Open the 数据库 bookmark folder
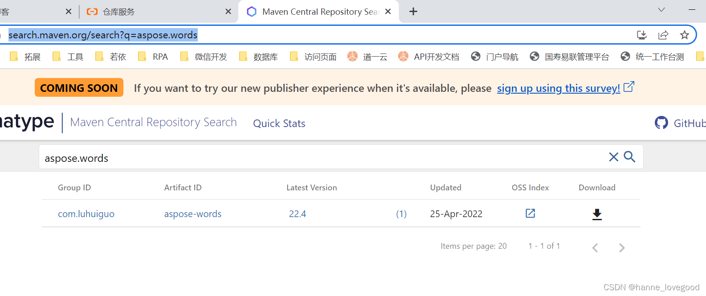706x296 pixels. (x=259, y=57)
